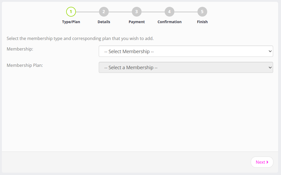The height and width of the screenshot is (175, 281).
Task: Go to the Details step label
Action: coord(104,22)
